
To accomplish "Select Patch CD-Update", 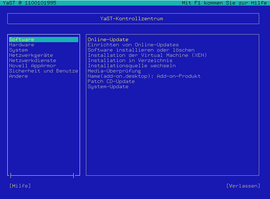I will click(111, 82).
